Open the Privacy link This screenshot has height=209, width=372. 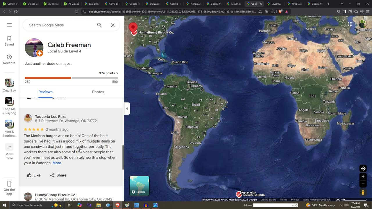[295, 200]
